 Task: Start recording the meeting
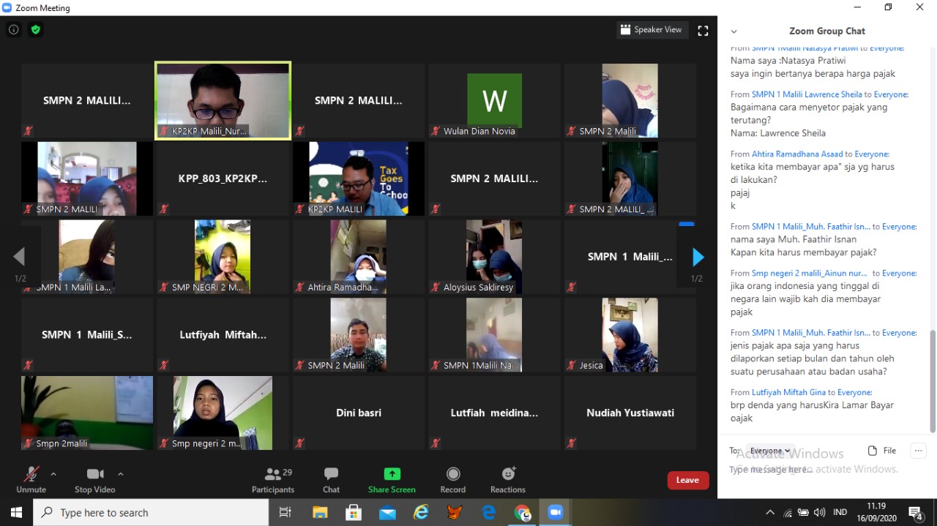(x=452, y=480)
